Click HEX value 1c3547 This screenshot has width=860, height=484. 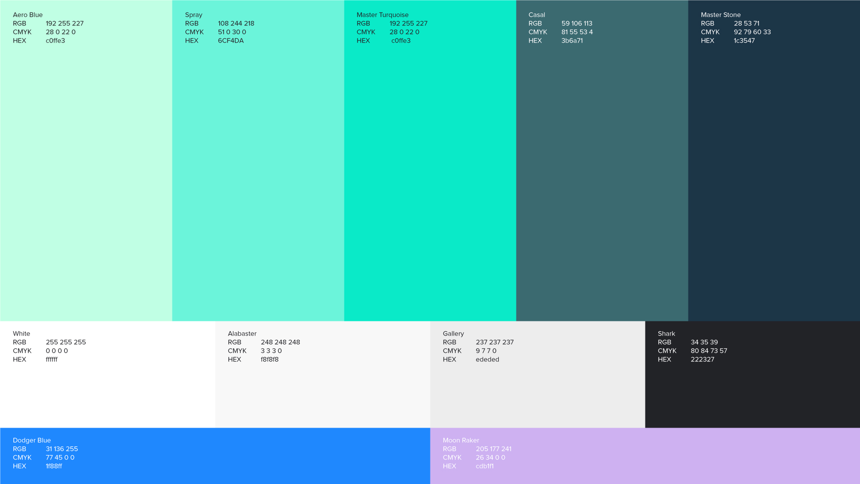(744, 40)
